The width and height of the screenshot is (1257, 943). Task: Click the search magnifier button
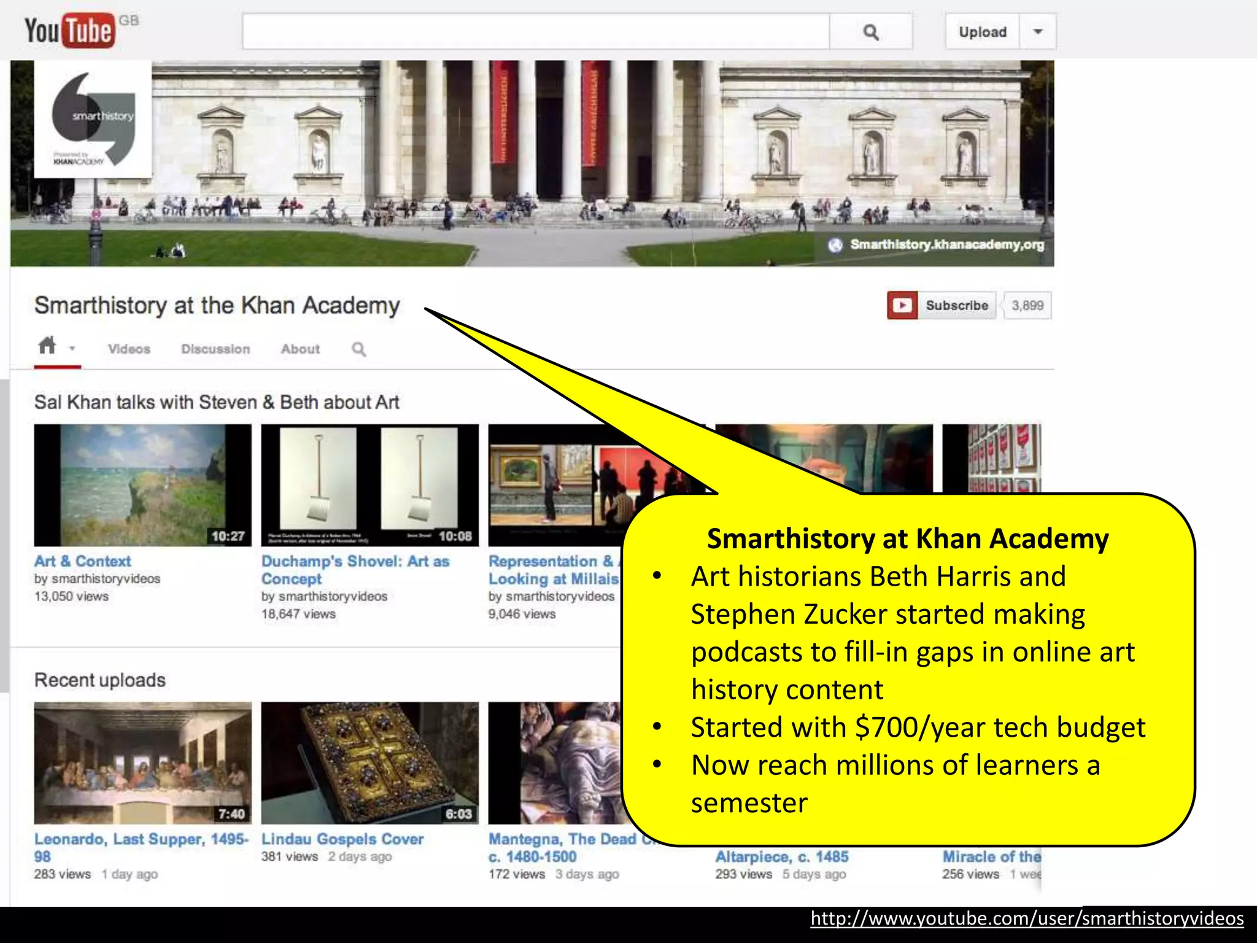pyautogui.click(x=871, y=31)
